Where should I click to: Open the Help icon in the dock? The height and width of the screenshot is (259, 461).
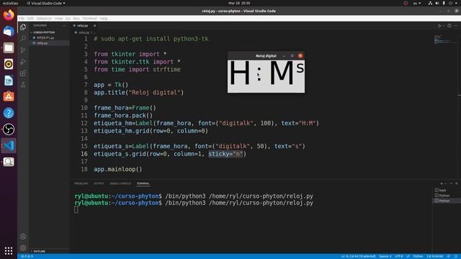9,113
